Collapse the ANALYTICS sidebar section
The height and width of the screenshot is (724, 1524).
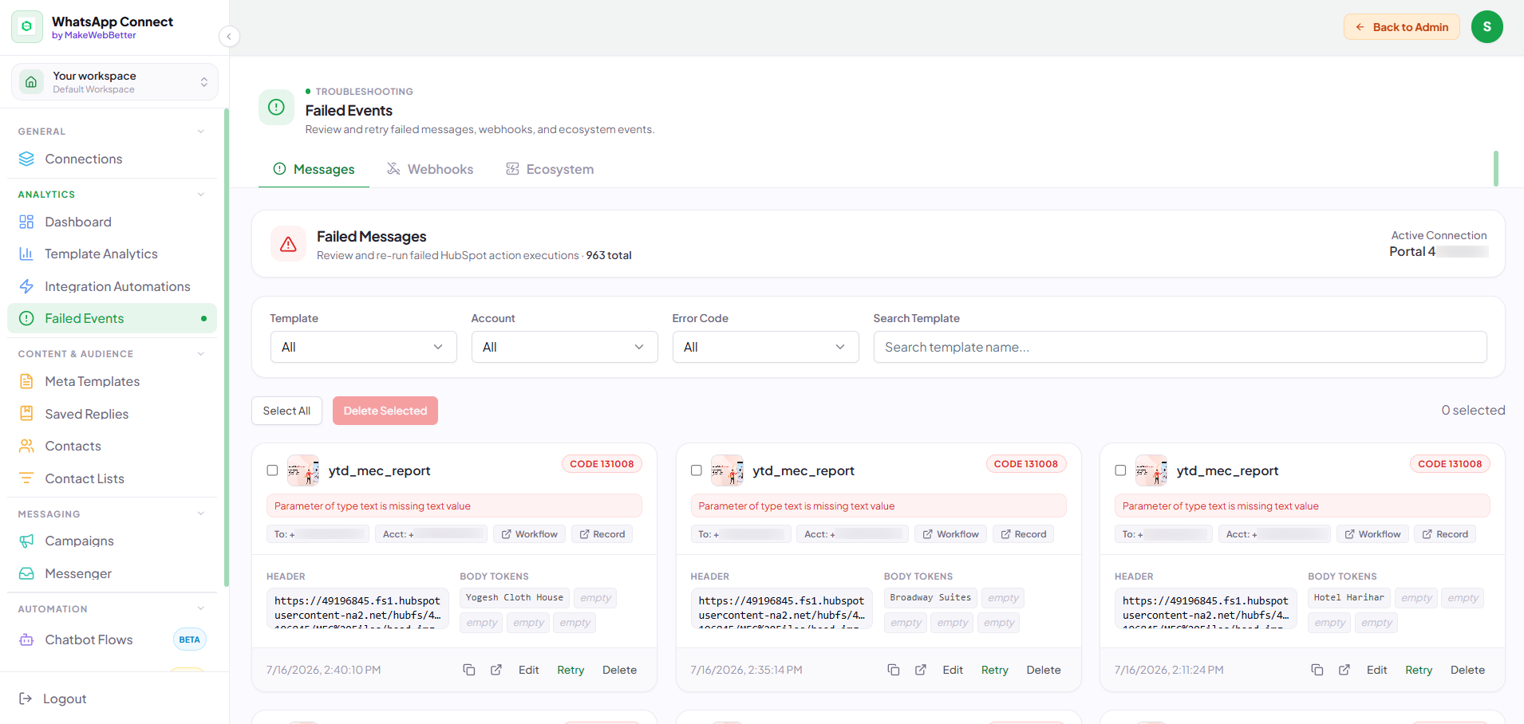pyautogui.click(x=201, y=195)
